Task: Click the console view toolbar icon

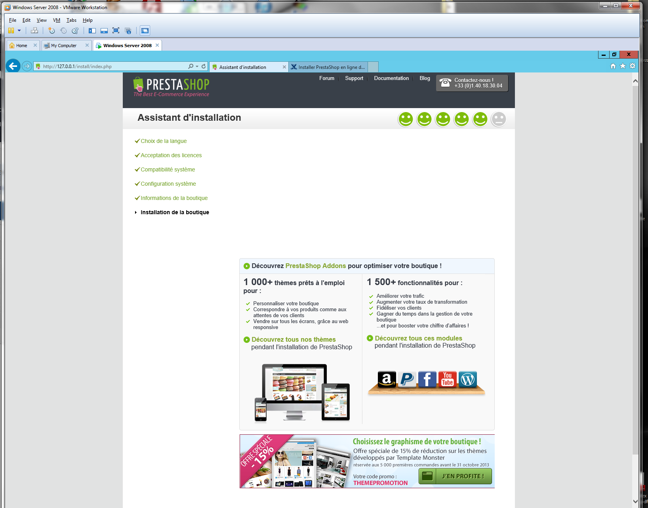Action: 145,30
